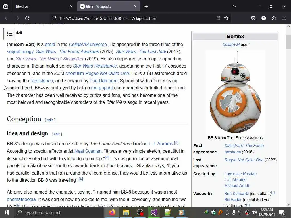The image size is (291, 218).
Task: Edit the Conception section
Action: click(50, 120)
